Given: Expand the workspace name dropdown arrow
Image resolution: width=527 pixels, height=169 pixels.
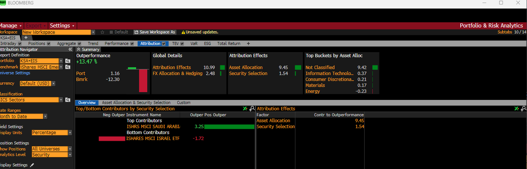Looking at the screenshot, I should point(93,32).
